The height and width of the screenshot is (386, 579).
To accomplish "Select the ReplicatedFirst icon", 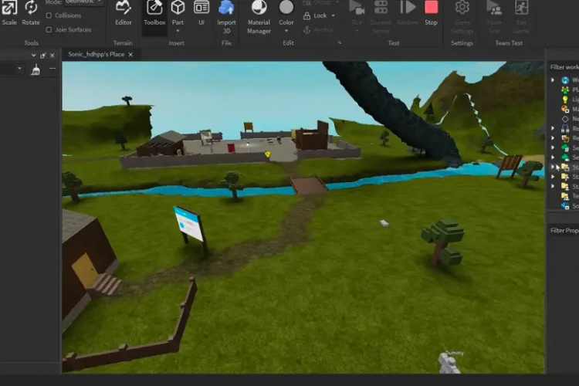I will (565, 128).
